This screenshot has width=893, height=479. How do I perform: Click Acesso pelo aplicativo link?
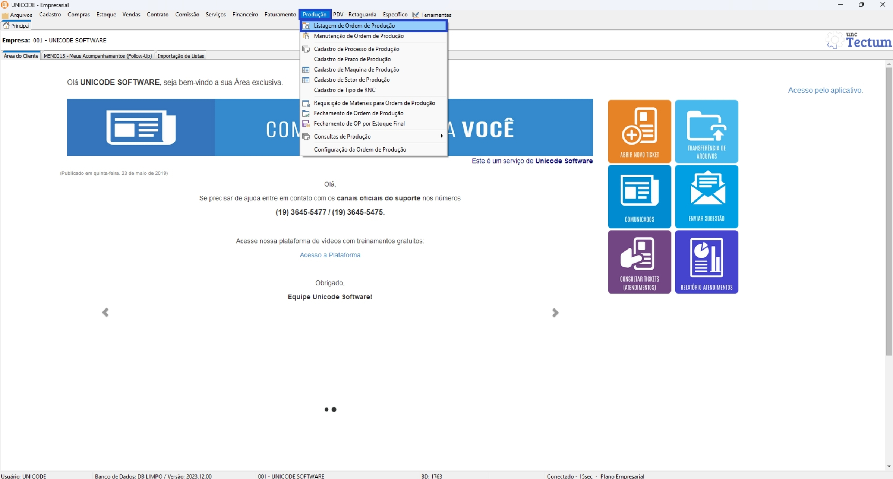(825, 90)
